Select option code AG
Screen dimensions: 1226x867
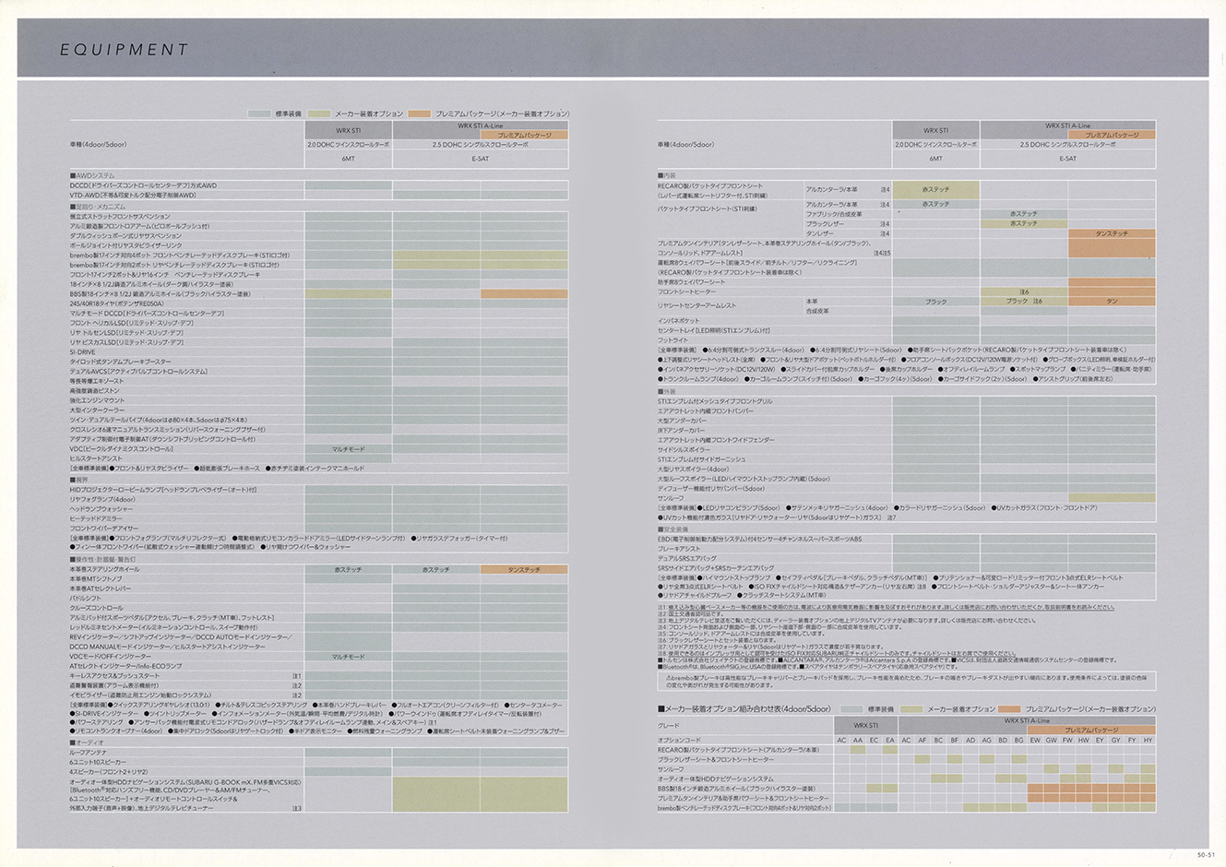(986, 741)
